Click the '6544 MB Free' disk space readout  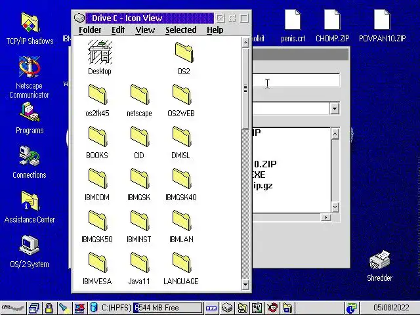click(x=168, y=308)
